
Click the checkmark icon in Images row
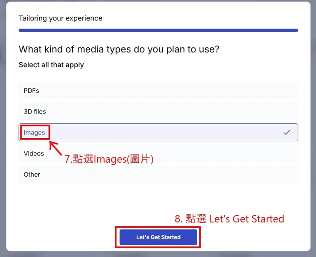(287, 132)
